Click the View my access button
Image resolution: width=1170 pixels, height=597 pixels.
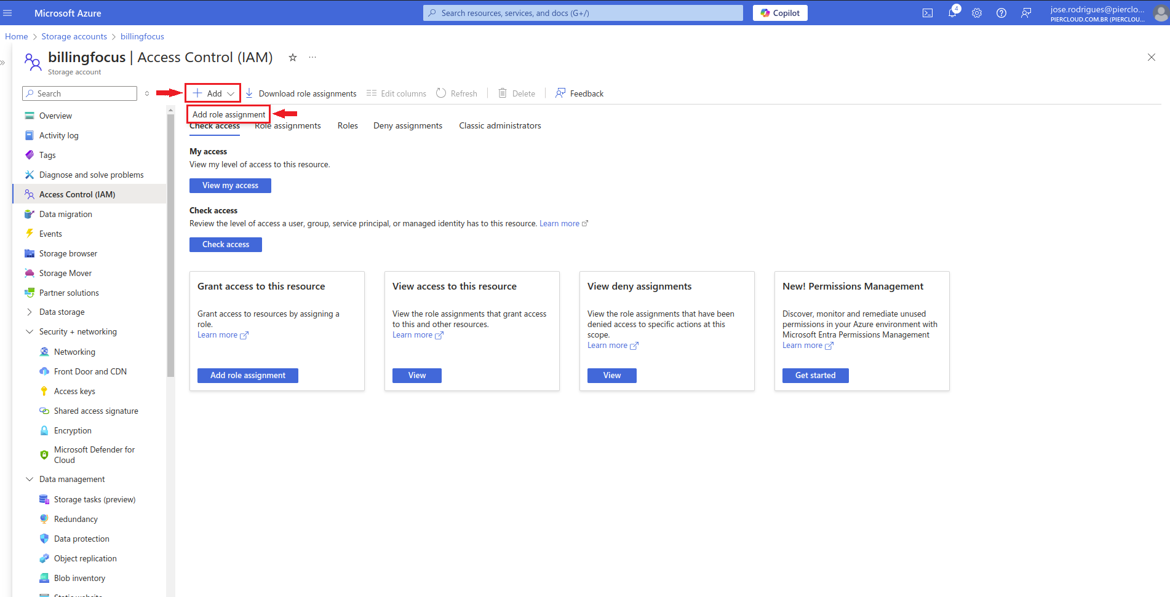[x=230, y=186]
